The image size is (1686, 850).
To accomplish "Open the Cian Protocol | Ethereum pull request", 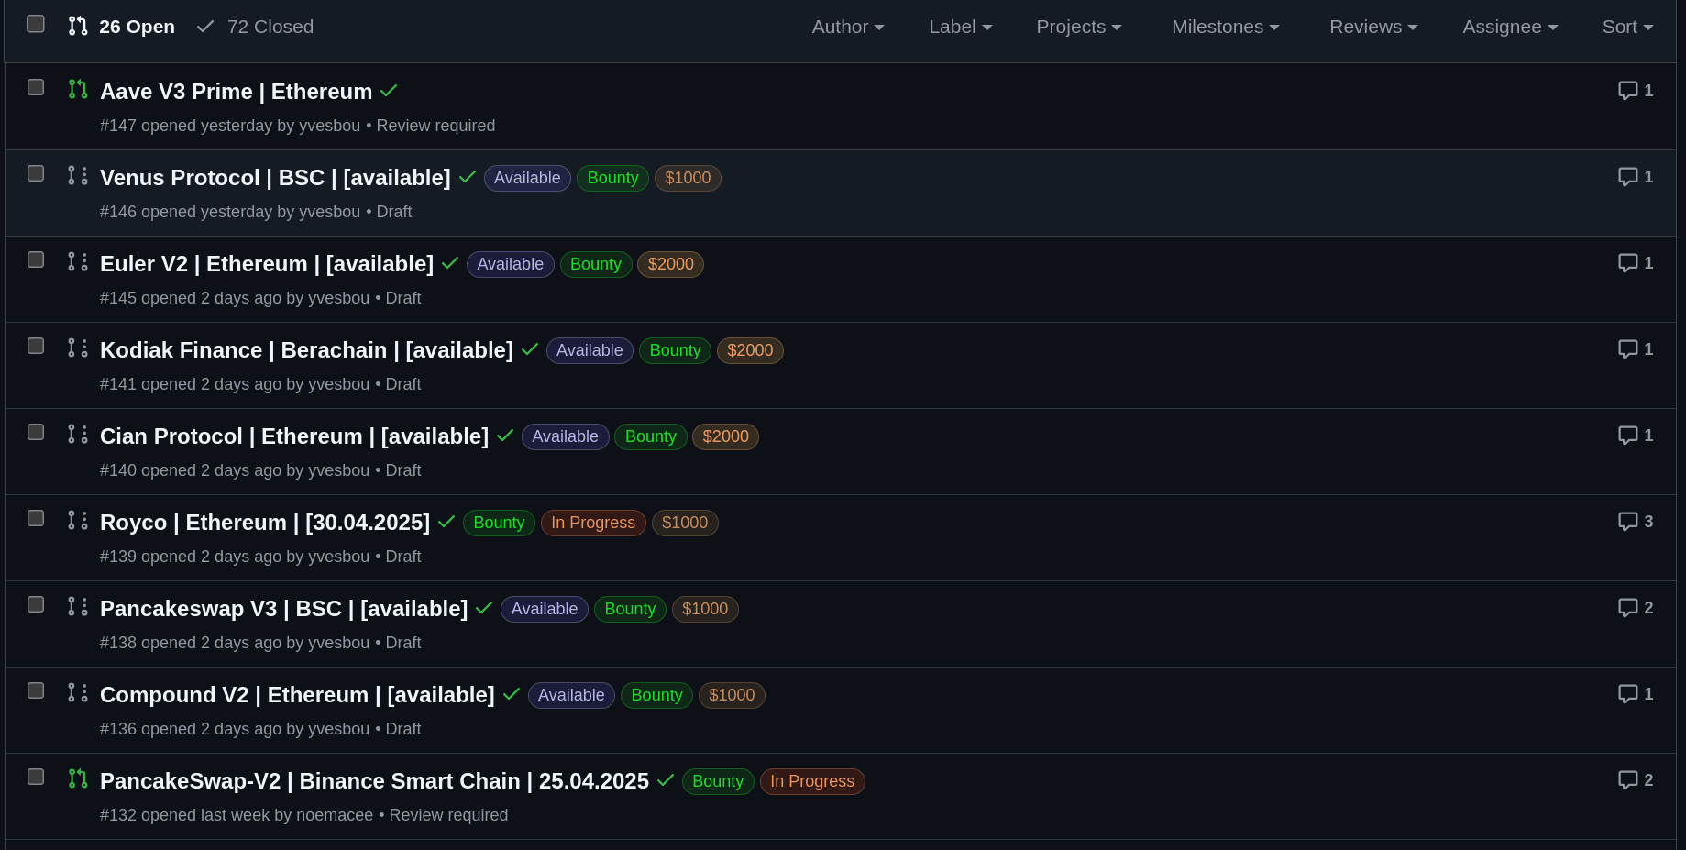I will click(294, 436).
